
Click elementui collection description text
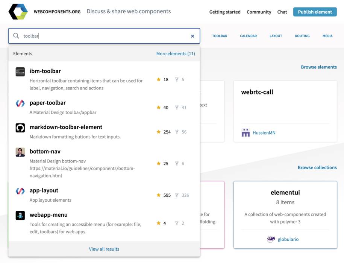tap(285, 218)
